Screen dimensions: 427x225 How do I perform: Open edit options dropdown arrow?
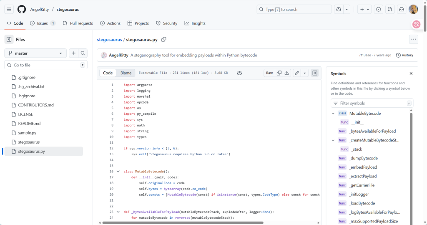[305, 73]
